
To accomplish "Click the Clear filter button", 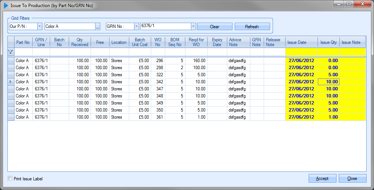I will click(x=215, y=27).
